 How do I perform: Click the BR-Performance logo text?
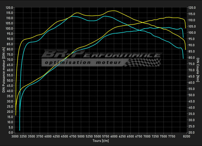point(101,54)
